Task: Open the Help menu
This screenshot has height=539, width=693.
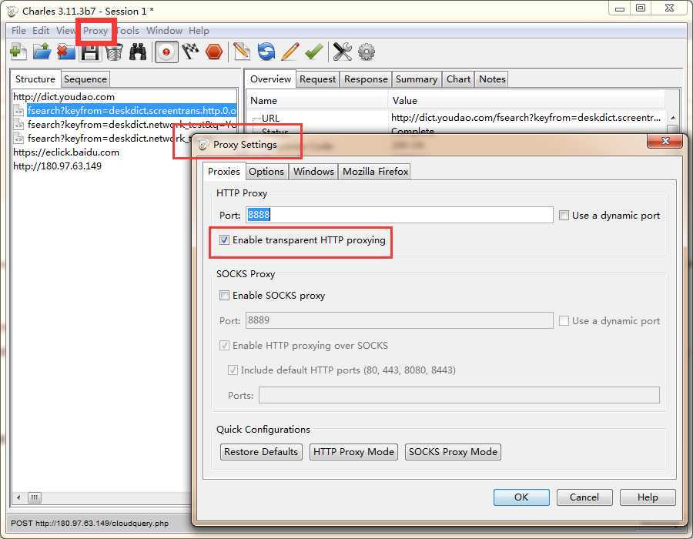Action: point(199,31)
